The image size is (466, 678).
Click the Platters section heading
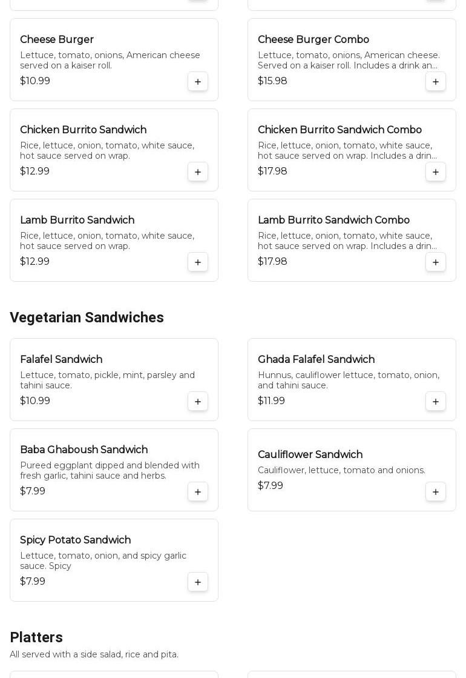(36, 637)
